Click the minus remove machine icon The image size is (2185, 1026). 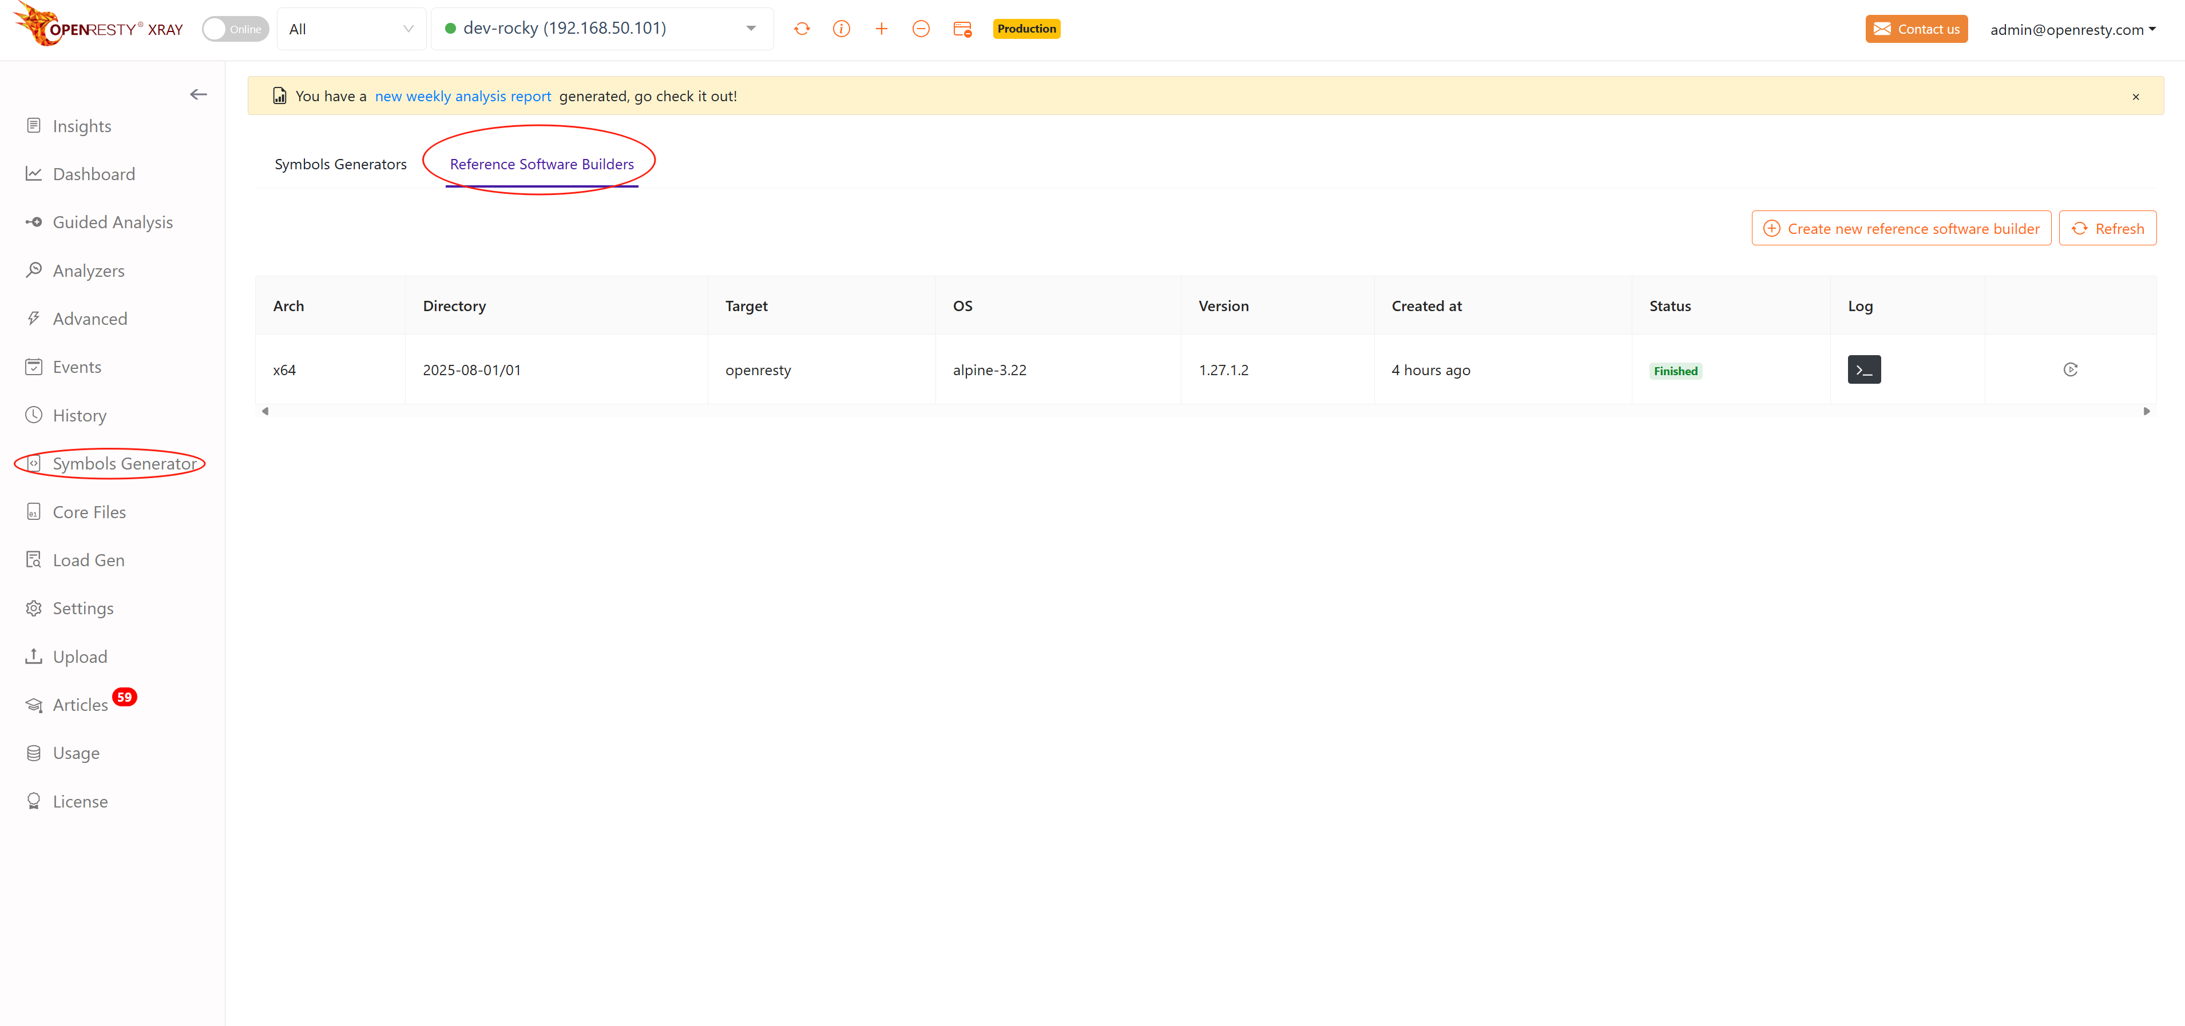(921, 29)
